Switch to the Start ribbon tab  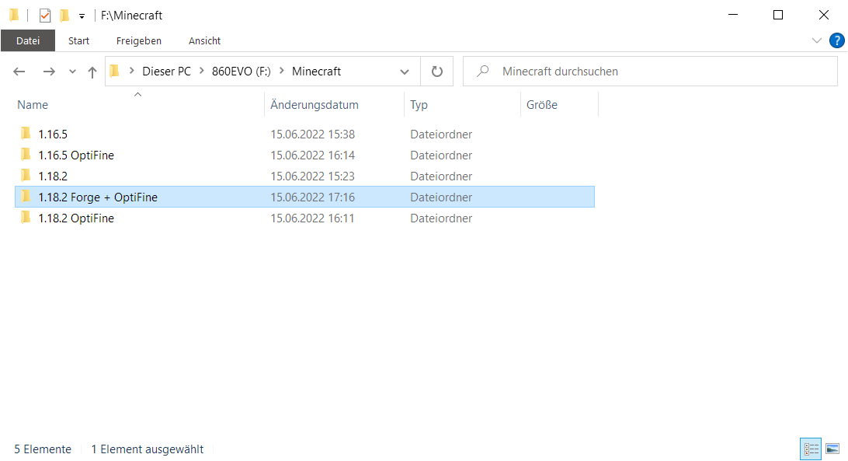point(78,40)
